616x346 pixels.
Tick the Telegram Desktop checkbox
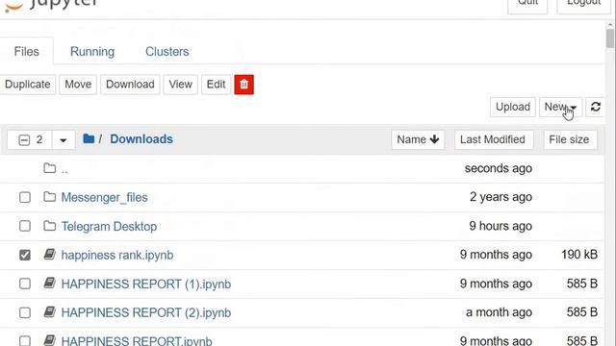tap(25, 226)
